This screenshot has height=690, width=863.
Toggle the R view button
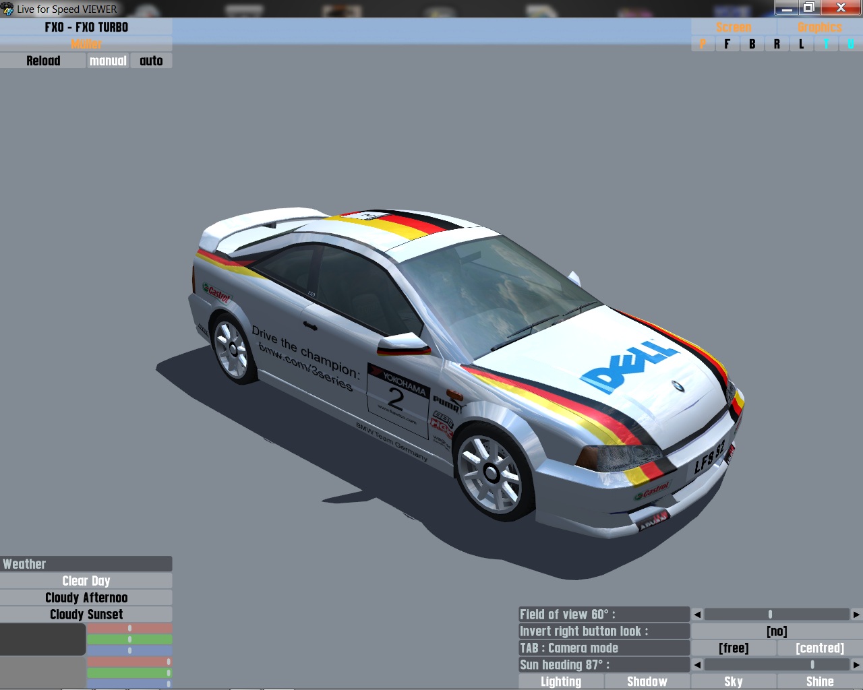click(x=777, y=44)
